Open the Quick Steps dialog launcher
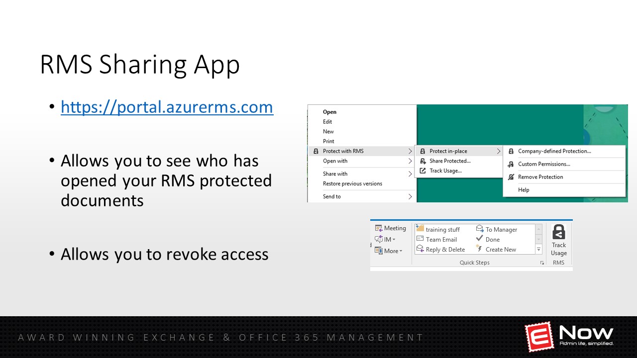The image size is (637, 358). pos(542,263)
